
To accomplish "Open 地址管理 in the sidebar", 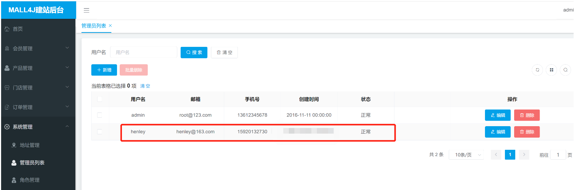I will pyautogui.click(x=30, y=145).
